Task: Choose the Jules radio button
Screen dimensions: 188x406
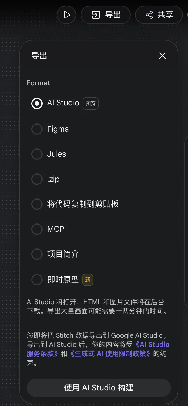Action: point(37,154)
